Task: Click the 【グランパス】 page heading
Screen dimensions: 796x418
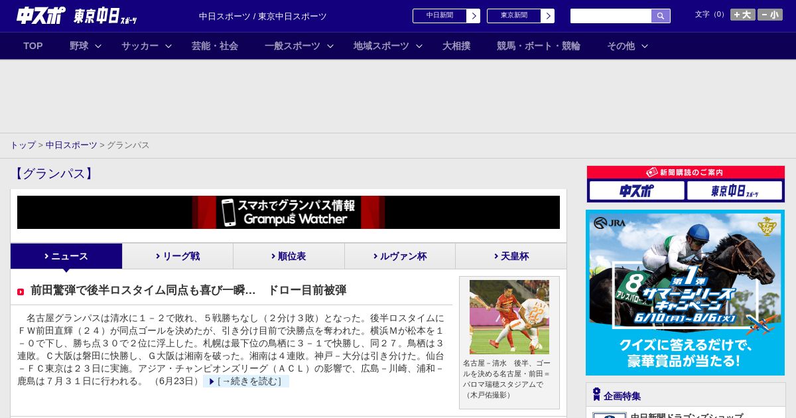Action: point(54,174)
